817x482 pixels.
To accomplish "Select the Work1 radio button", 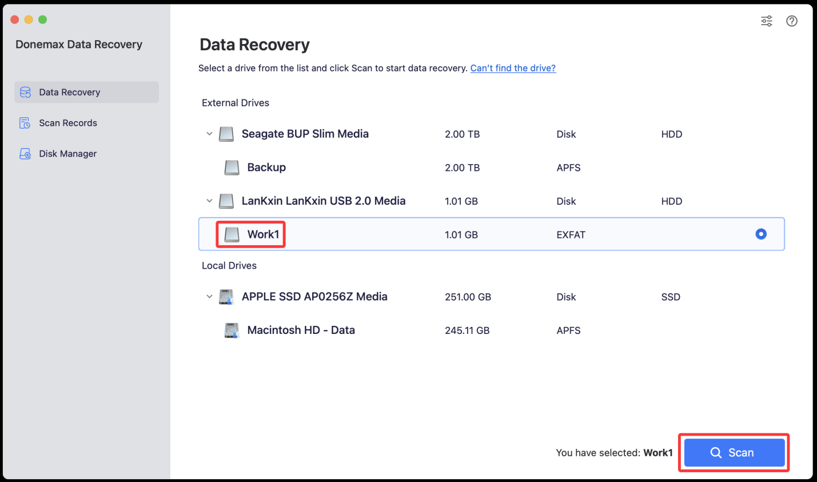I will [761, 234].
